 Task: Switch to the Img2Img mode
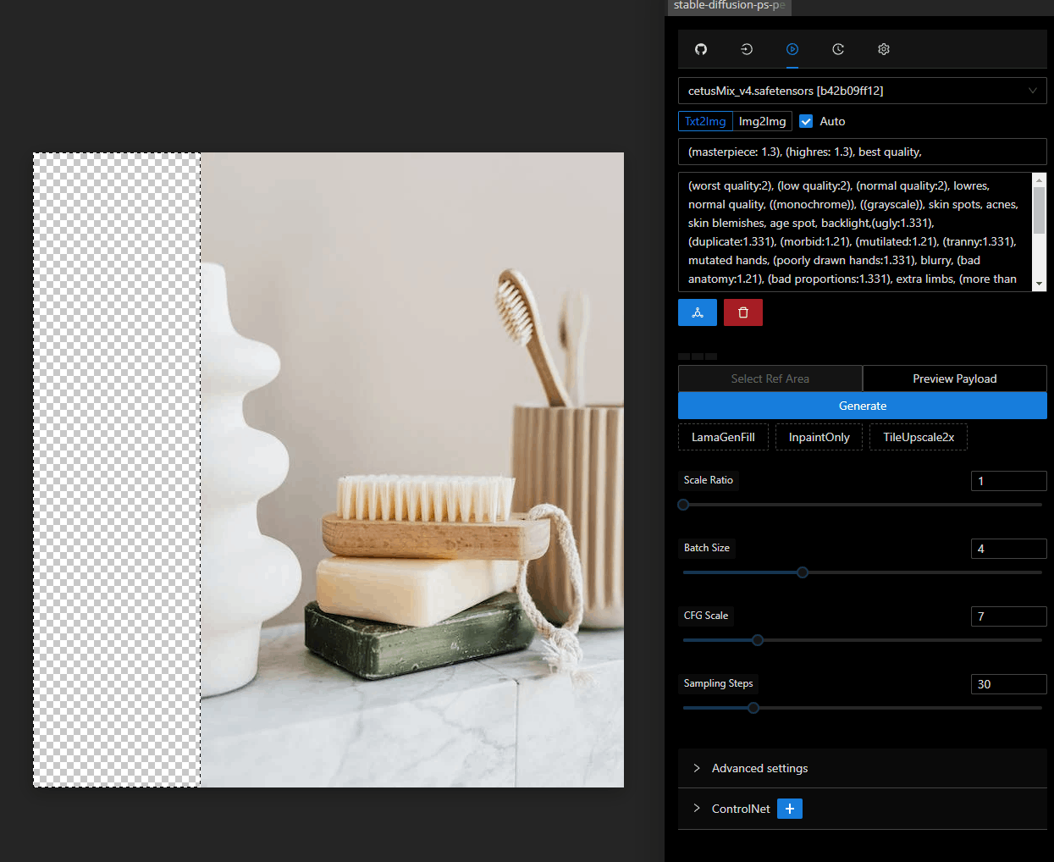[x=761, y=121]
